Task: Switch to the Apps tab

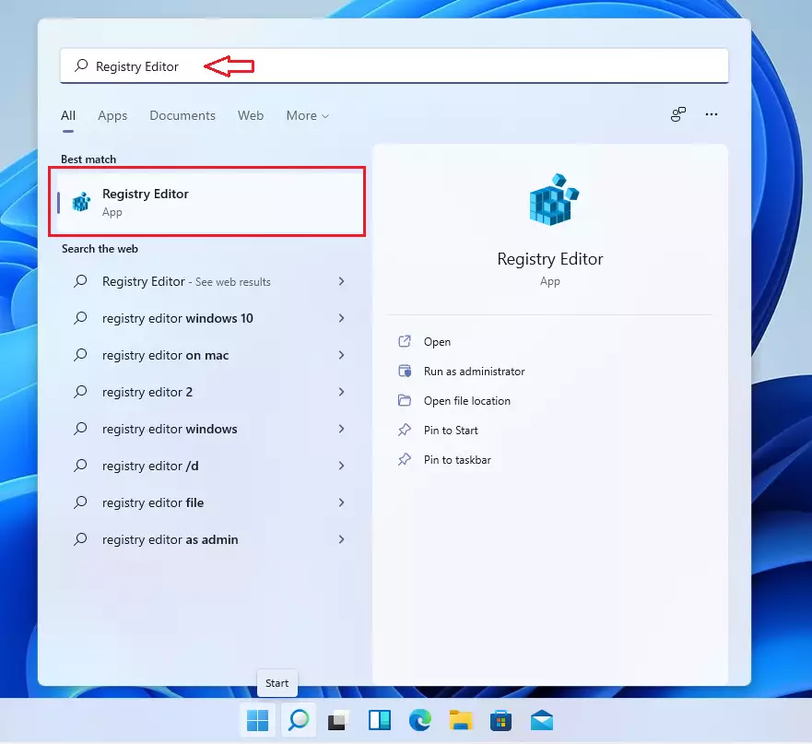Action: click(112, 115)
